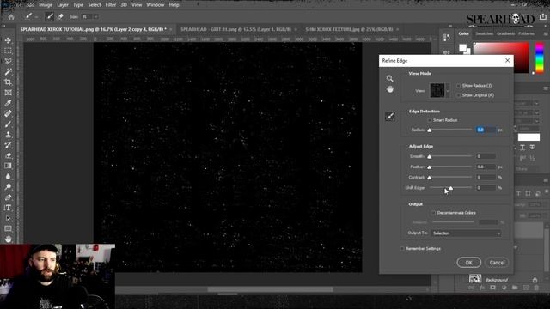
Task: Check the Remember Settings box
Action: point(402,249)
